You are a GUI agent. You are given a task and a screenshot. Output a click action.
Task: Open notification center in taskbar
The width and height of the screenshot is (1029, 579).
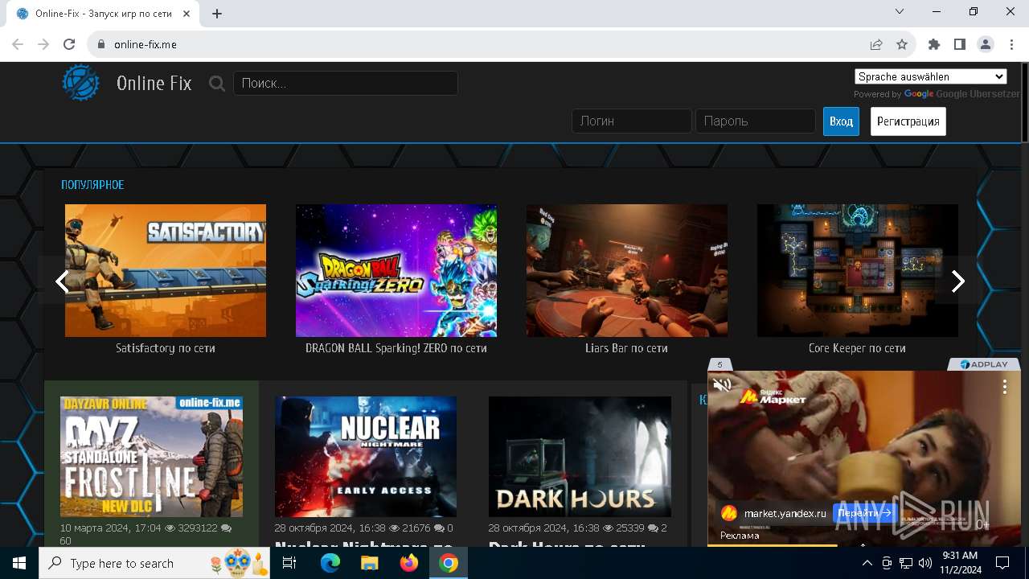click(1002, 563)
